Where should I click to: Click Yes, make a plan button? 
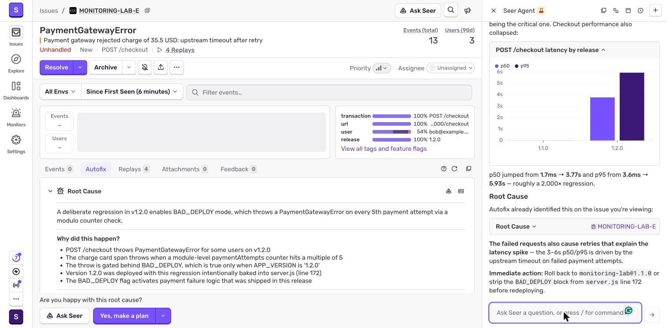(x=124, y=316)
